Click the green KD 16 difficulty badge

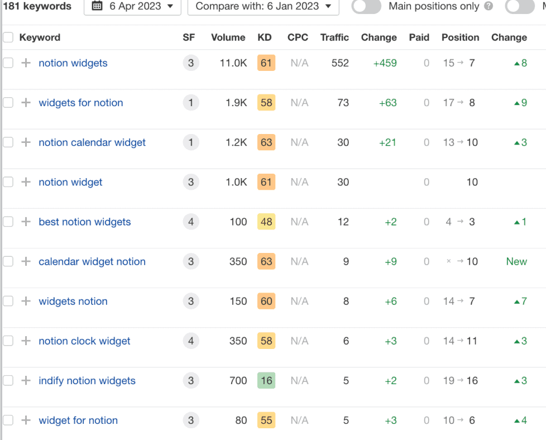266,381
